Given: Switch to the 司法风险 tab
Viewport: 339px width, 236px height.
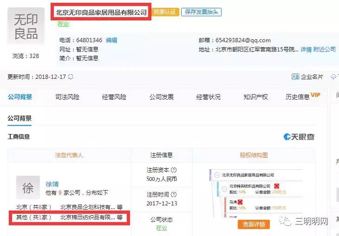Looking at the screenshot, I should [x=67, y=97].
